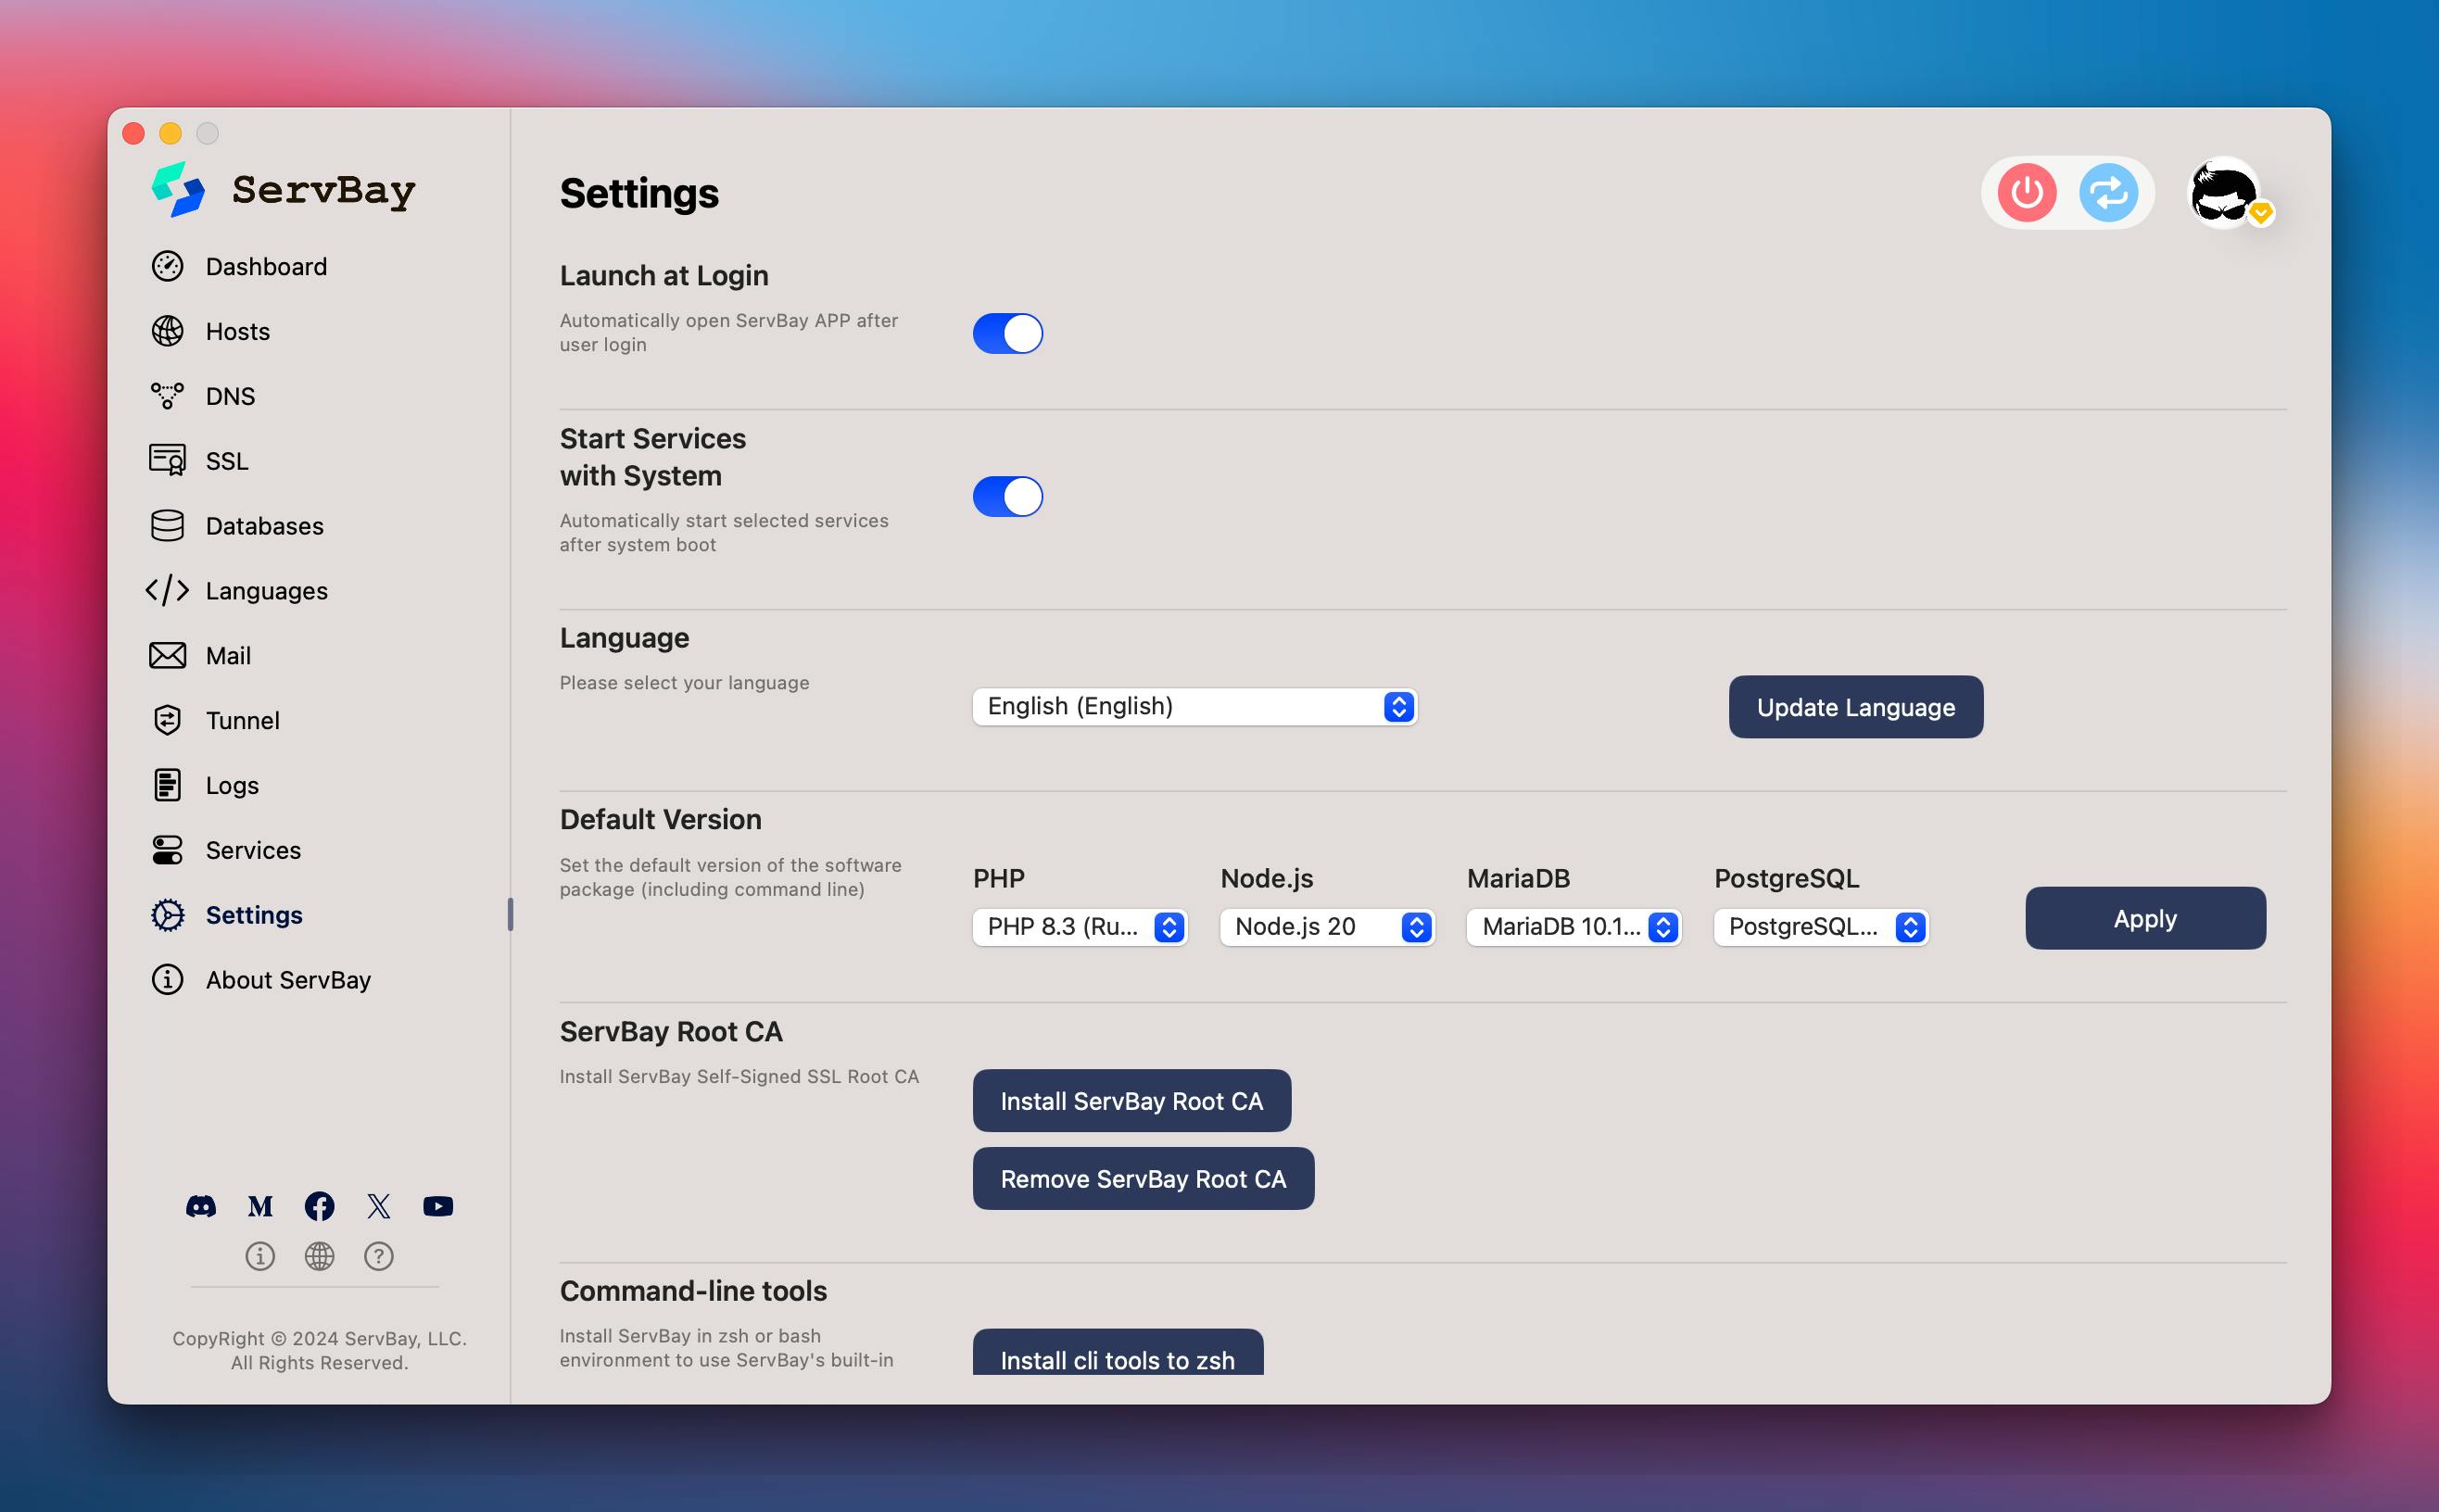
Task: Open the X (Twitter) link icon
Action: 378,1206
